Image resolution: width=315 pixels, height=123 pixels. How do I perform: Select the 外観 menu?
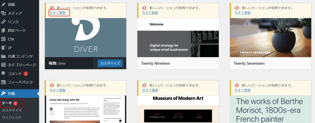pyautogui.click(x=20, y=93)
